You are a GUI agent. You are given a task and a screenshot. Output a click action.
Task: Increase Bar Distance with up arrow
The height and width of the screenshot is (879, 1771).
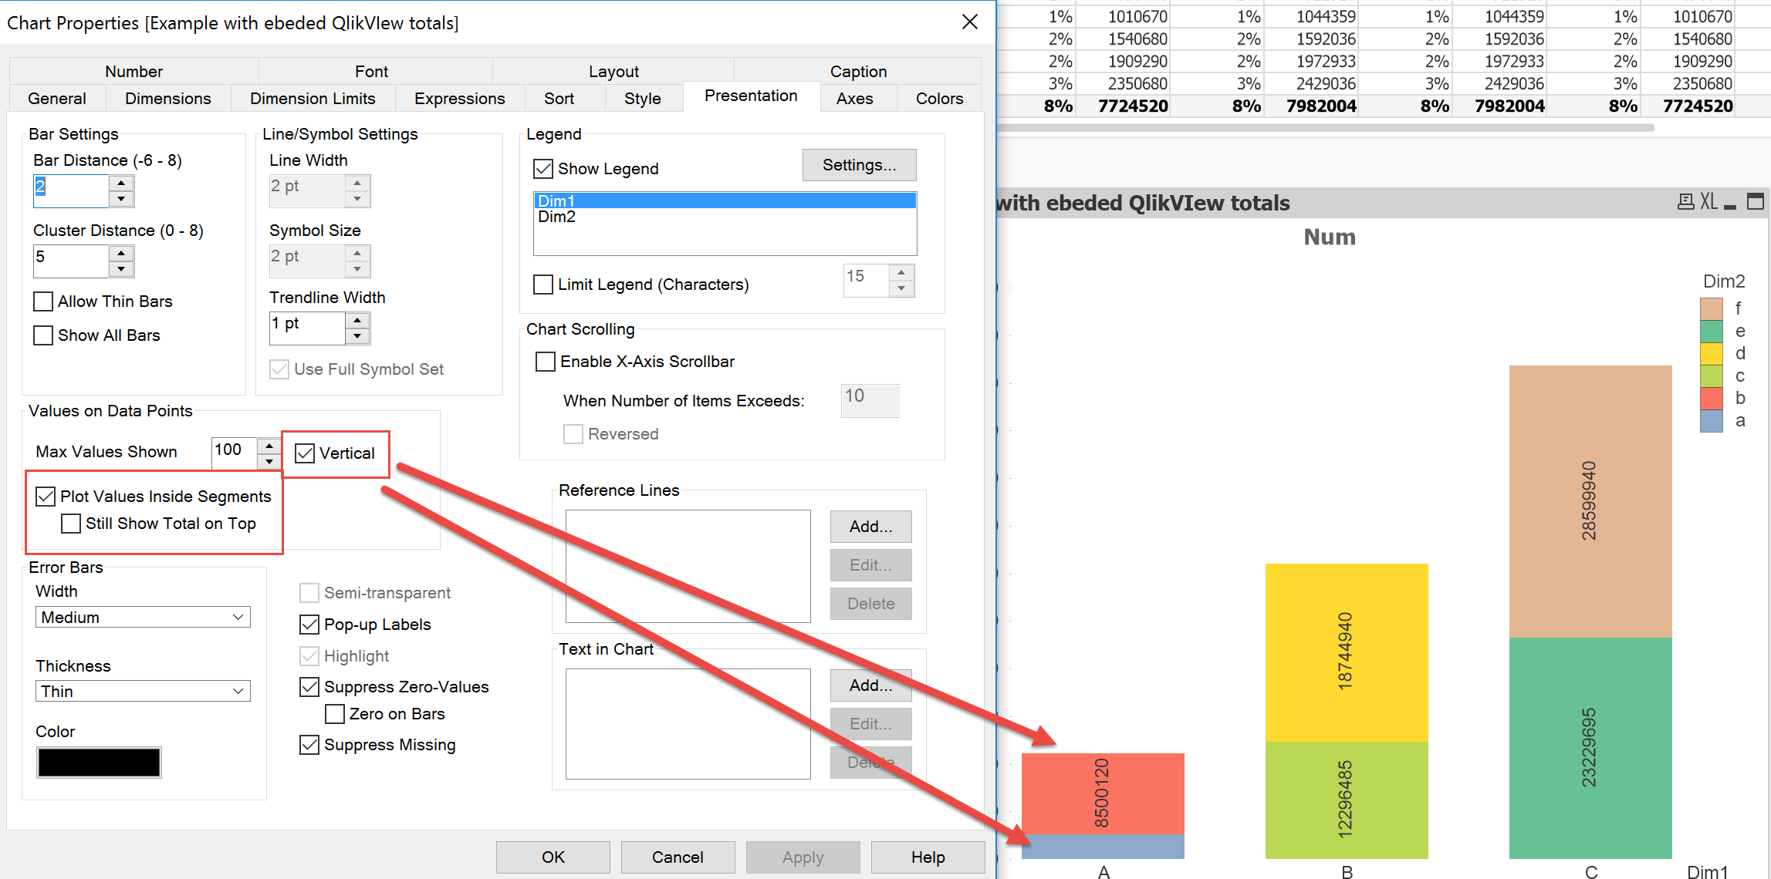click(x=121, y=183)
